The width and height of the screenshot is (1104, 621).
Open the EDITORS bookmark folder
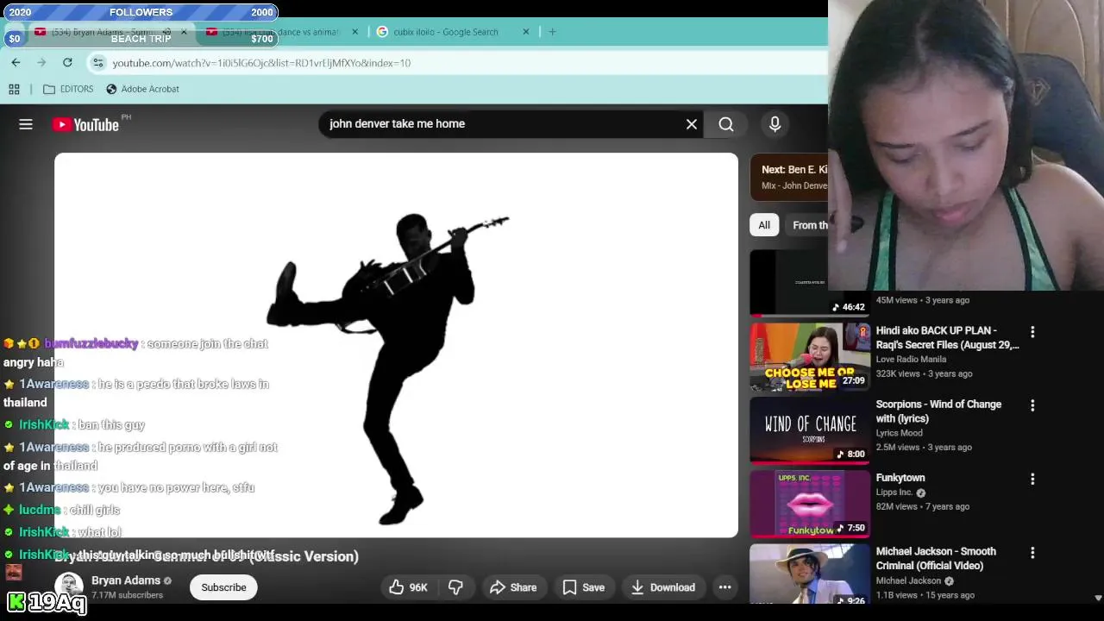[68, 89]
